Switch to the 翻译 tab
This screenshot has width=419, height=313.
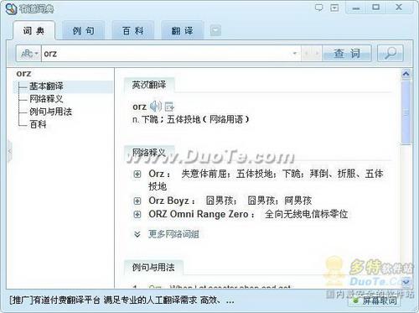point(182,30)
